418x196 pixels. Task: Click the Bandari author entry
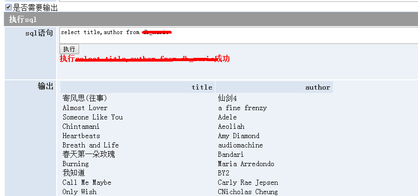pos(231,154)
